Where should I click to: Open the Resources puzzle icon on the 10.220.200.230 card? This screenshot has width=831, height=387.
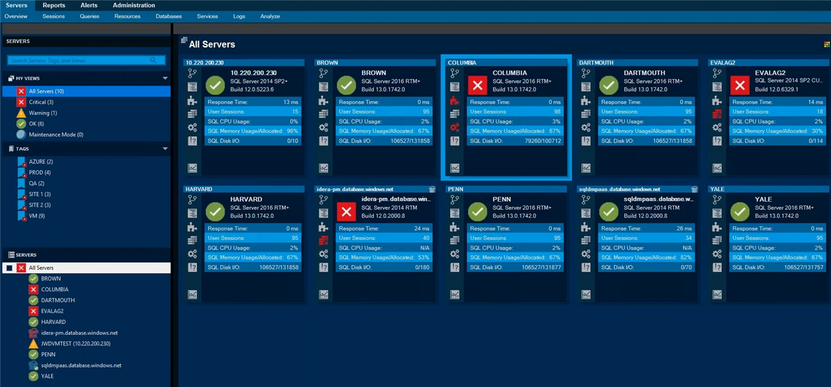(192, 100)
